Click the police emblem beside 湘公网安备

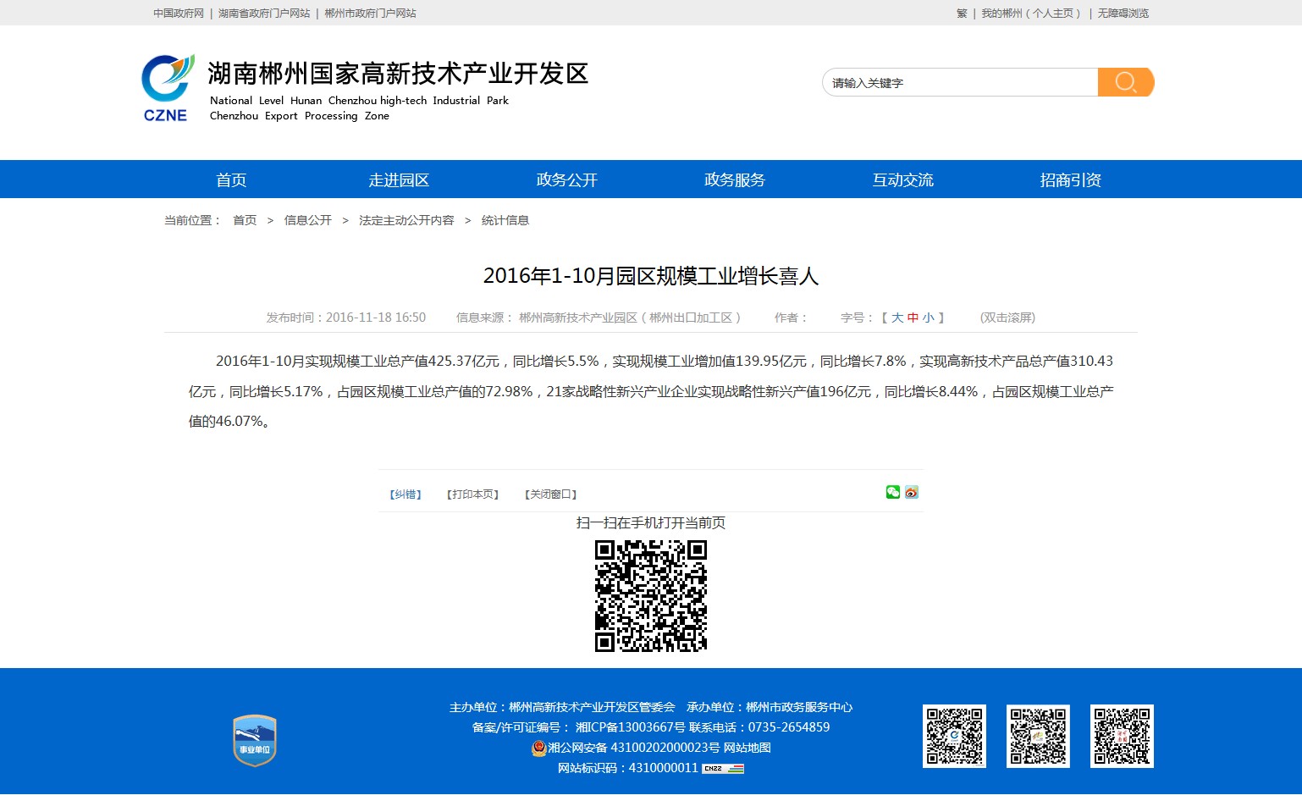(538, 748)
